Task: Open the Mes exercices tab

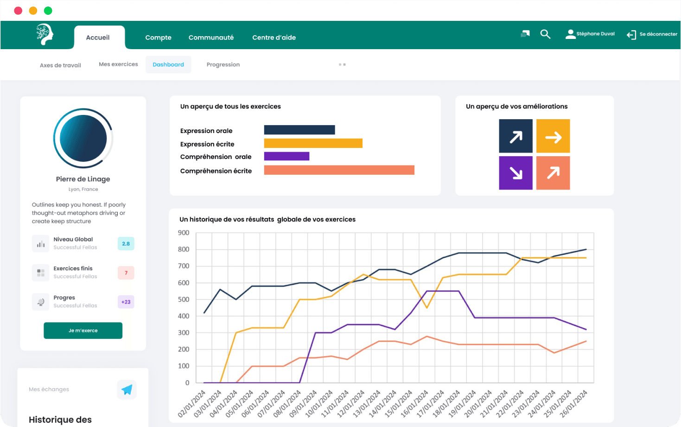Action: point(118,64)
